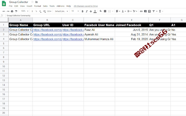The width and height of the screenshot is (186, 116).
Task: Create a filter with funnel icon
Action: coord(153,11)
